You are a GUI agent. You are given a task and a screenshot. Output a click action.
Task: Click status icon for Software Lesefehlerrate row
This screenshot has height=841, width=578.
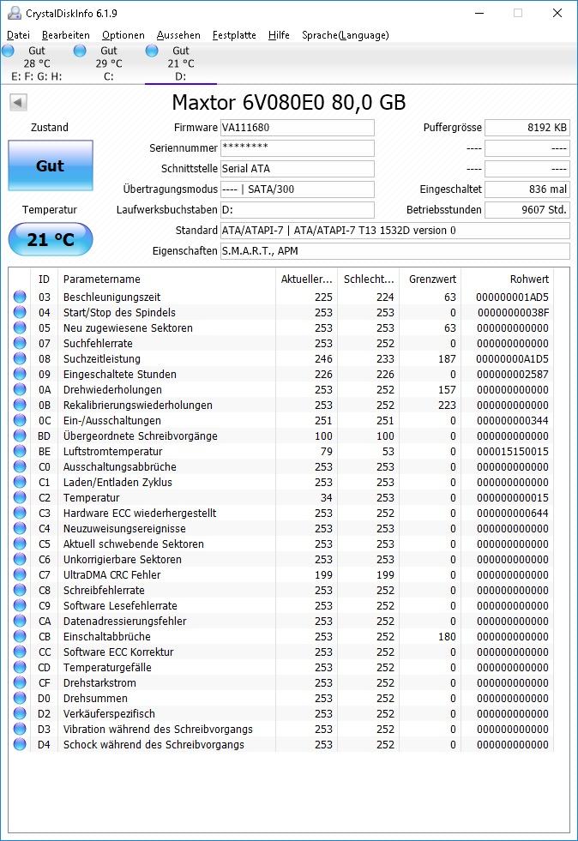[x=20, y=605]
